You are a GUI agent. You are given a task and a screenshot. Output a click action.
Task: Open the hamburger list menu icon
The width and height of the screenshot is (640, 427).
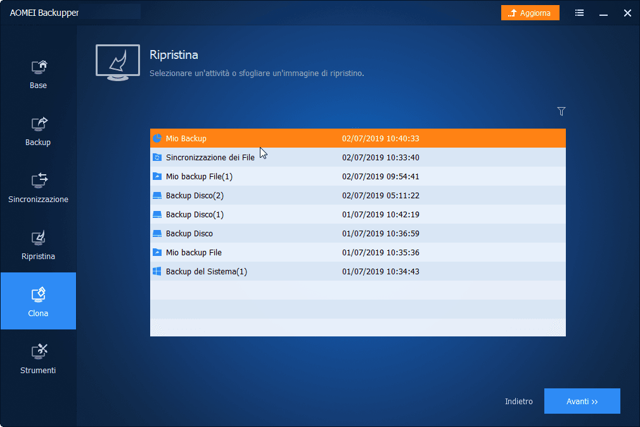coord(579,13)
